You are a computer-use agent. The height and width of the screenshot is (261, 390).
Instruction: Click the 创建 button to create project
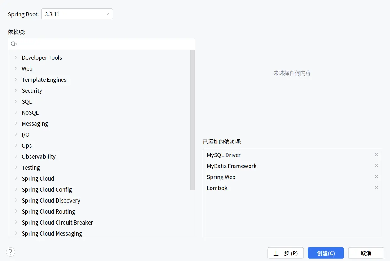pyautogui.click(x=326, y=253)
